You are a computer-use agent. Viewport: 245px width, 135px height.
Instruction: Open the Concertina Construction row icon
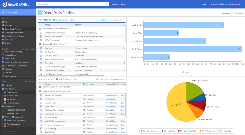41,33
